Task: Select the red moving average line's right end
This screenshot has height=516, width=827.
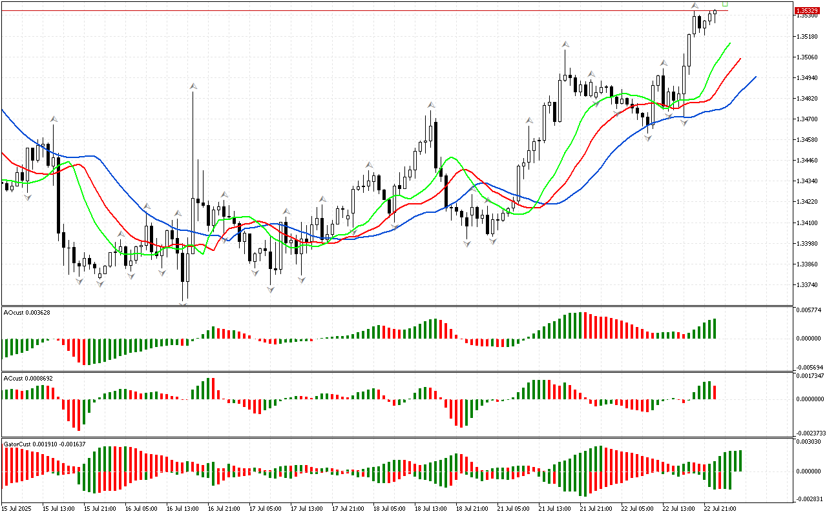Action: coord(740,59)
